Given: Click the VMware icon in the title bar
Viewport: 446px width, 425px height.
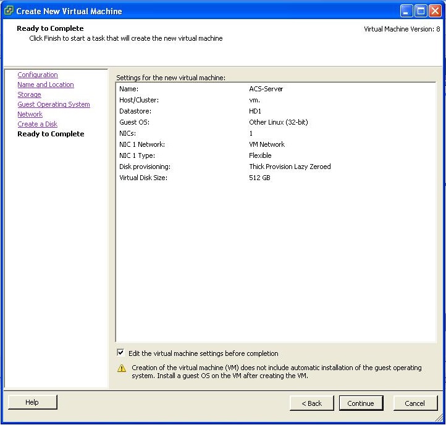Looking at the screenshot, I should (9, 11).
